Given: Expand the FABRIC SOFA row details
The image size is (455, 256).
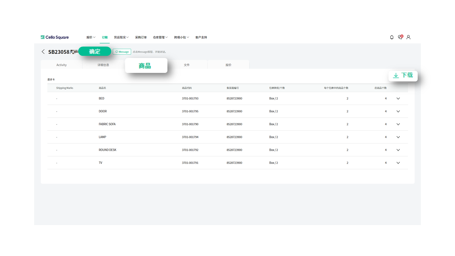Looking at the screenshot, I should coord(398,124).
